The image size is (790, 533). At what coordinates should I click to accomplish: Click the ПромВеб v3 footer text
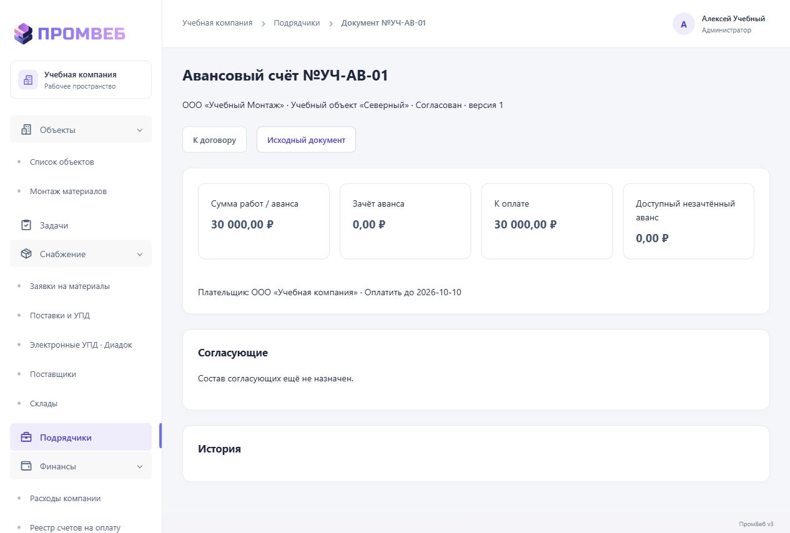[x=756, y=524]
